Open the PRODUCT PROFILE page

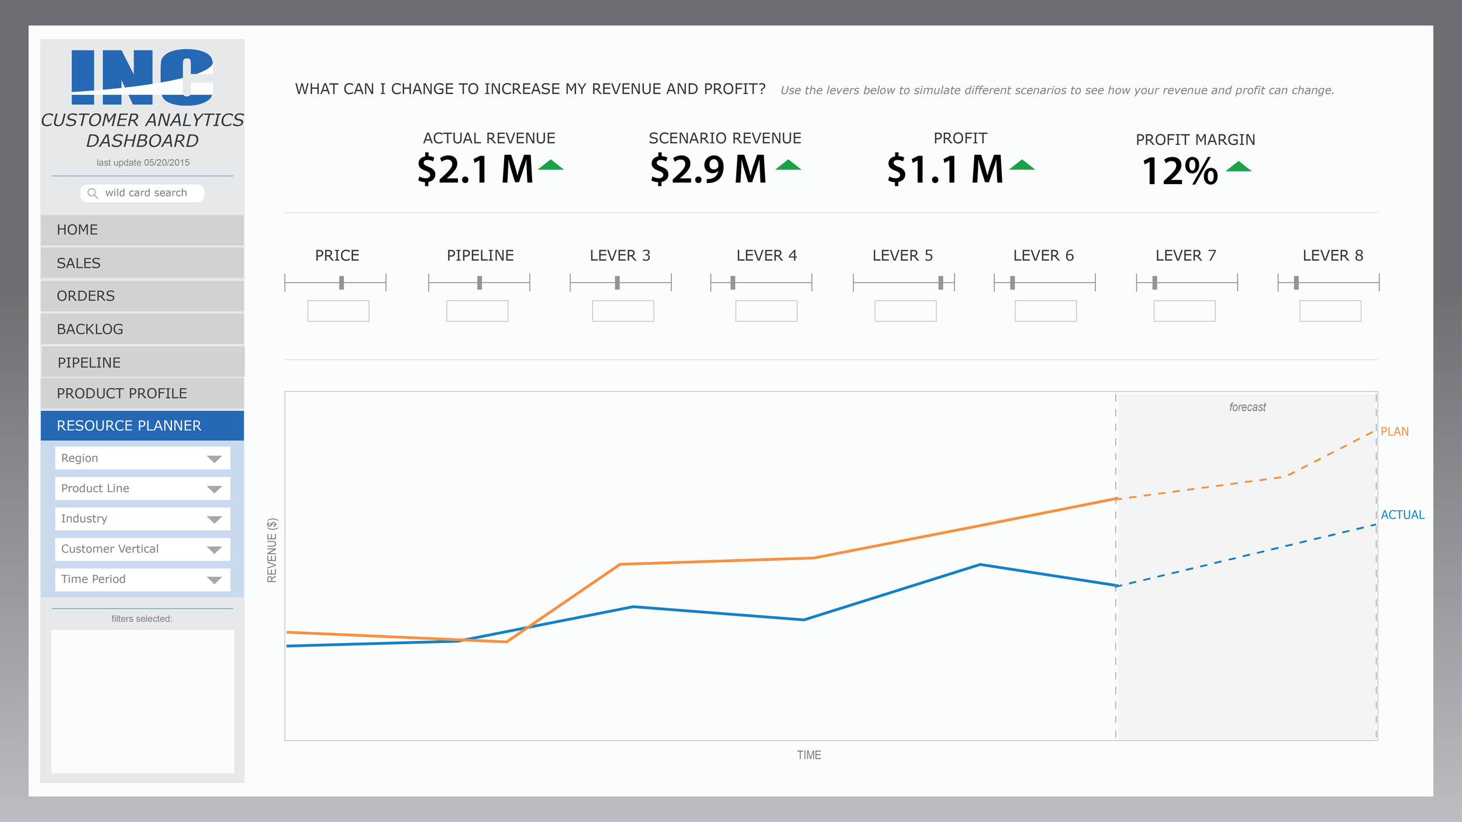click(x=142, y=393)
